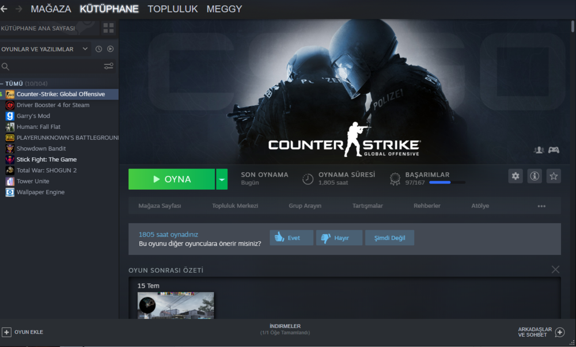
Task: Click Wallpaper Engine icon in list
Action: [10, 192]
